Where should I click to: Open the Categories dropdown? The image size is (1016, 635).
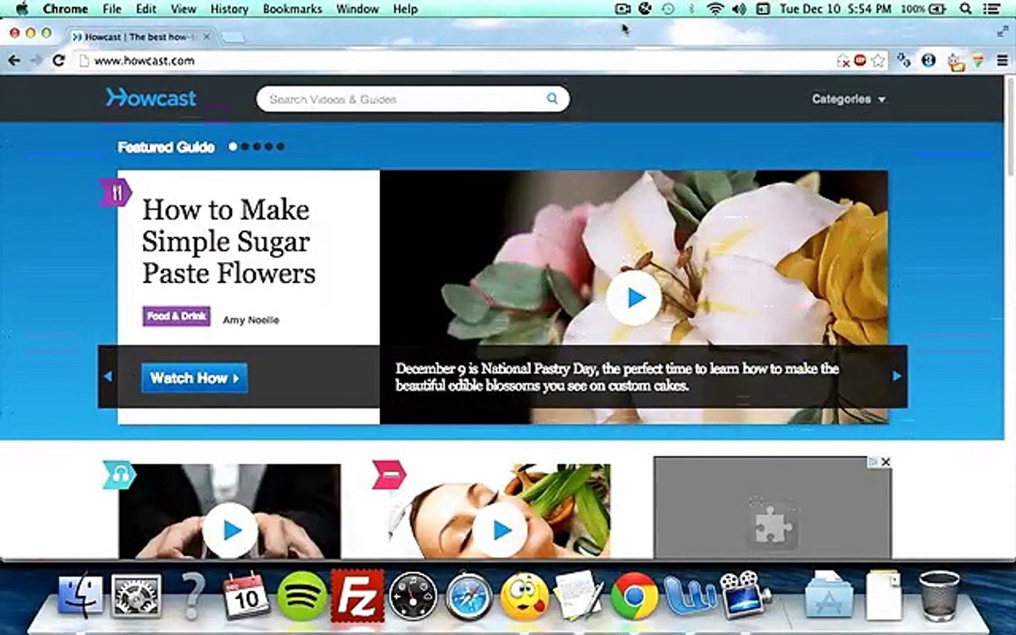coord(848,99)
